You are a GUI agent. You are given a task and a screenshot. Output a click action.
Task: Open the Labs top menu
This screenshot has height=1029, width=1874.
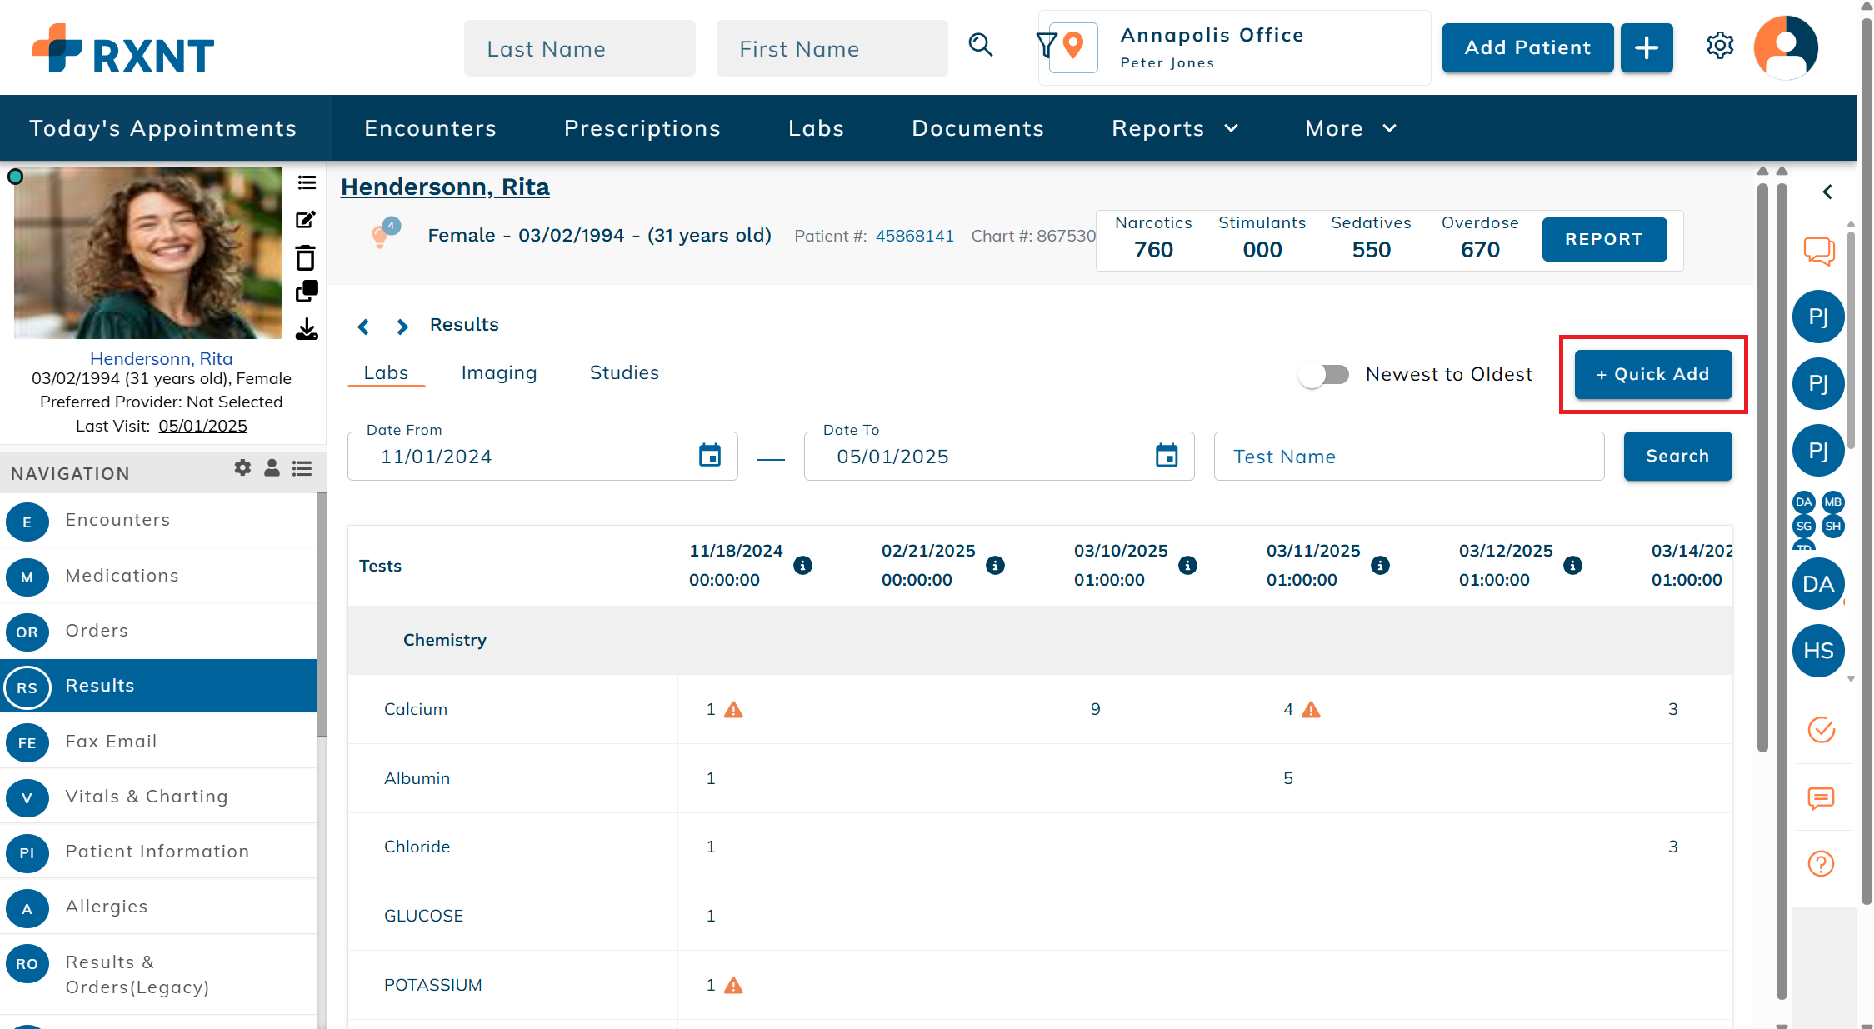click(817, 128)
